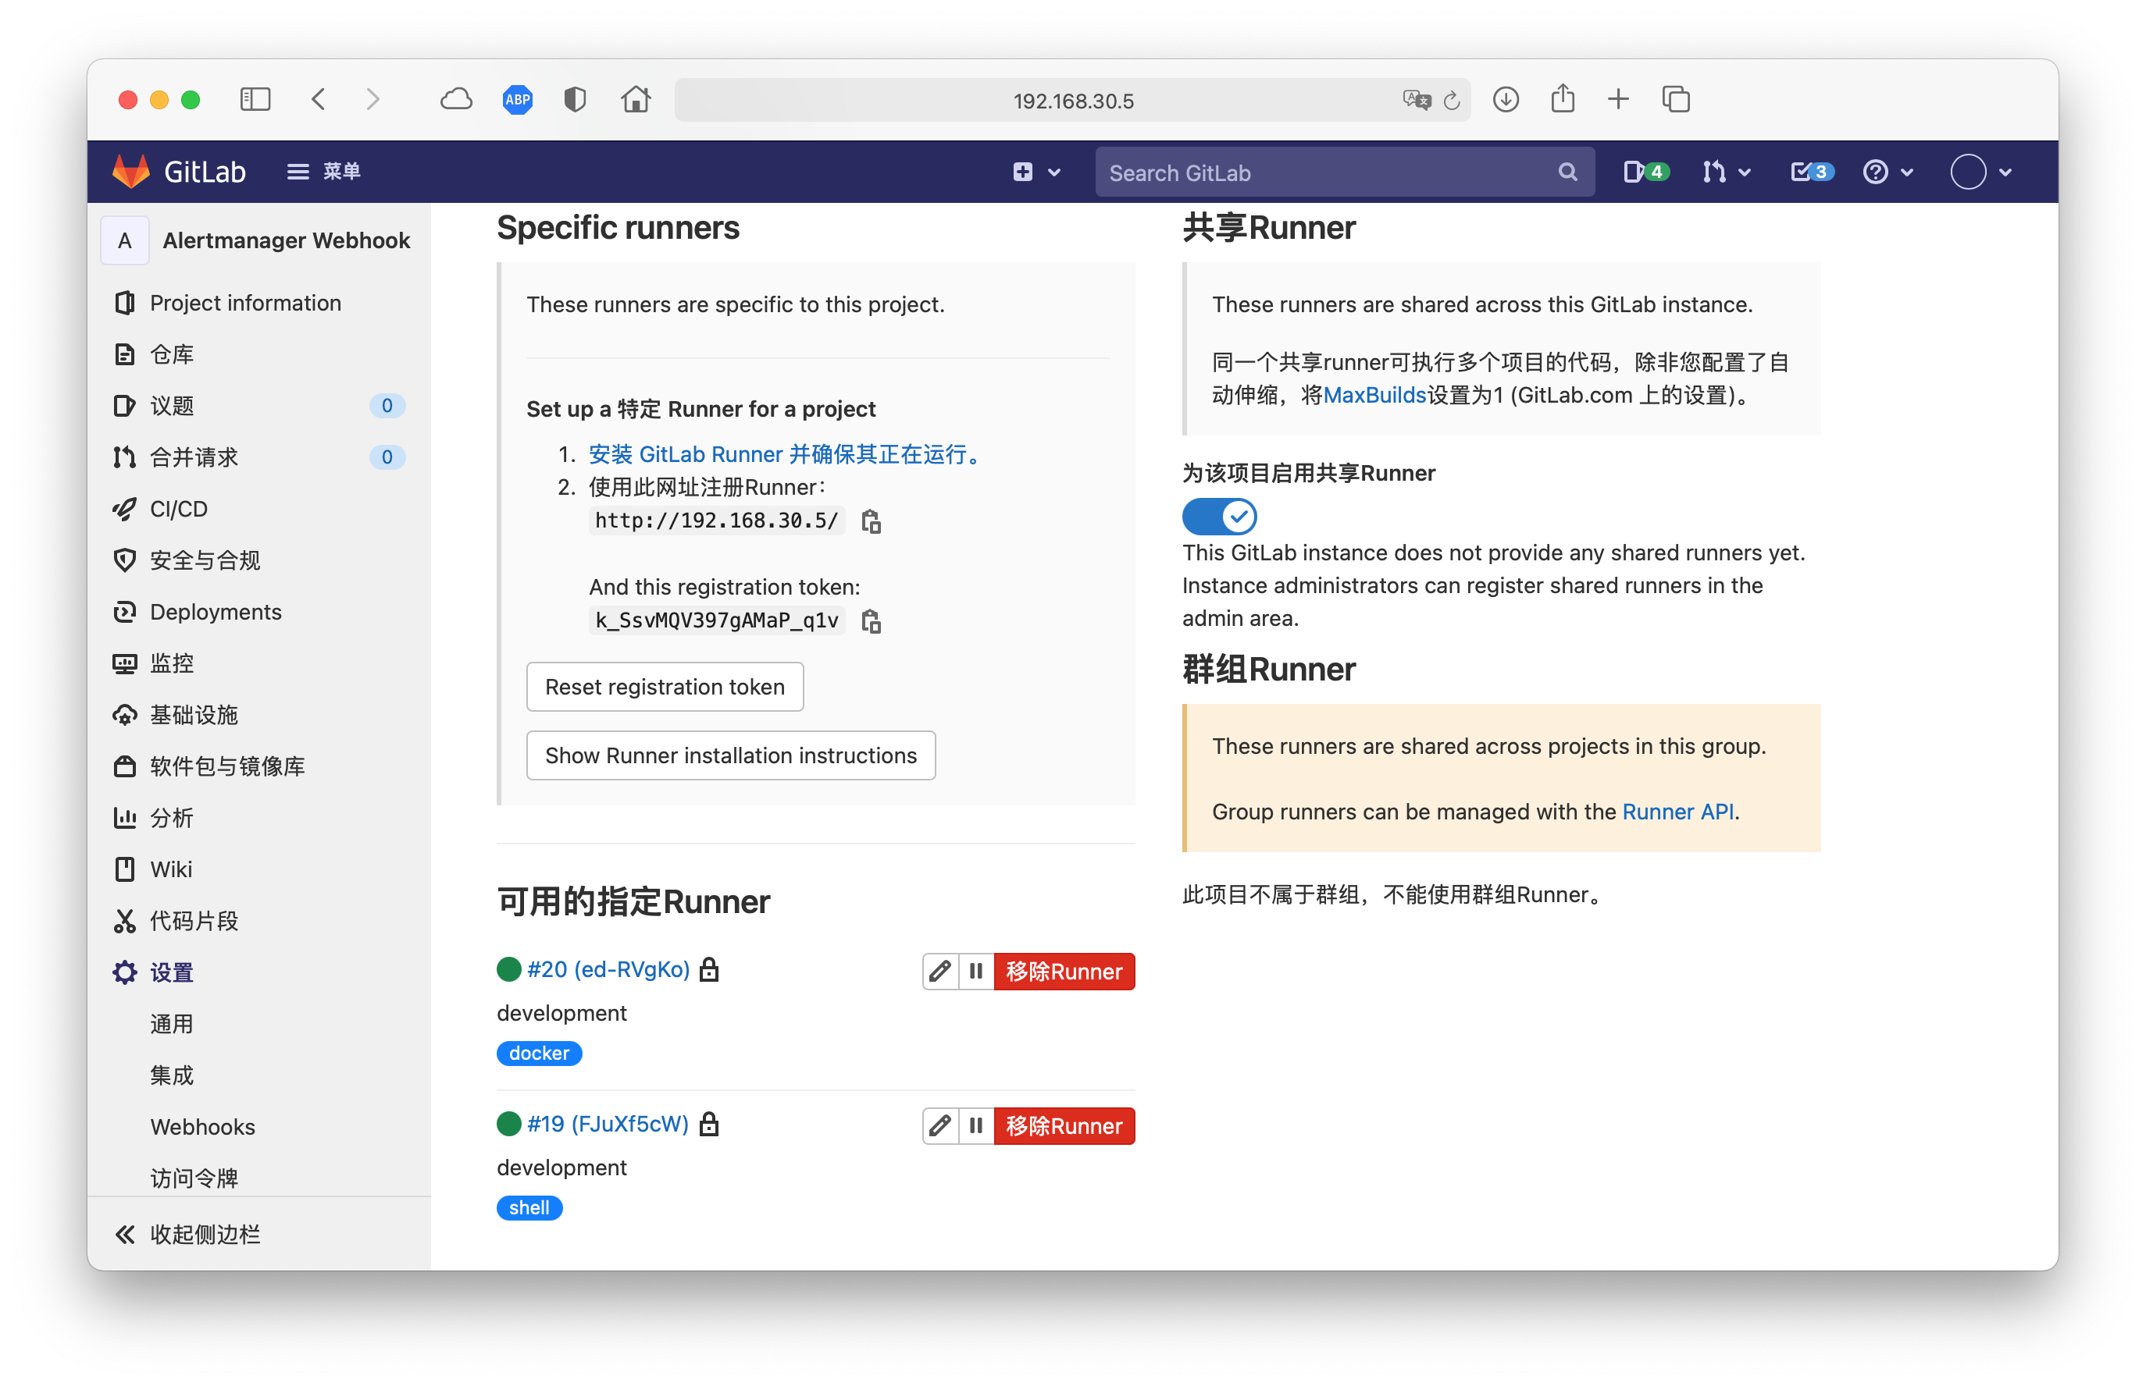Click the AdBlock Plus extension icon
2146x1386 pixels.
coord(517,100)
